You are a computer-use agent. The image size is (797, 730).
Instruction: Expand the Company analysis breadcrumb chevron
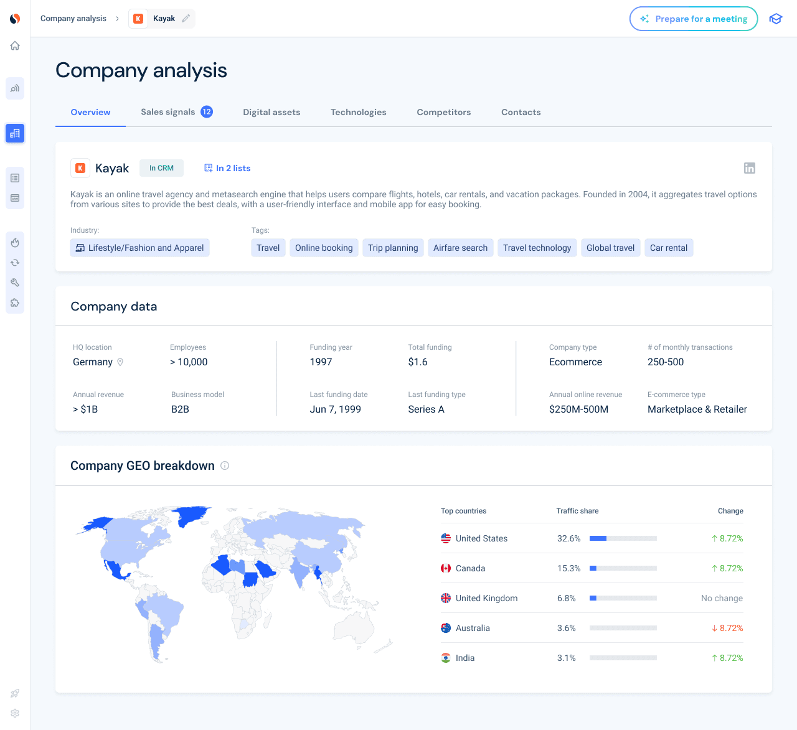click(x=117, y=19)
